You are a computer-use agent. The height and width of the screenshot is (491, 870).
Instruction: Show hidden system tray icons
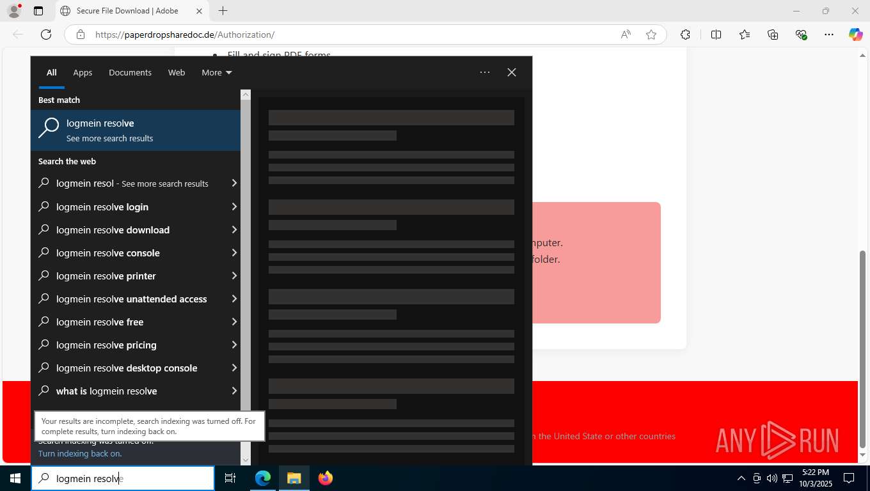[x=741, y=478]
